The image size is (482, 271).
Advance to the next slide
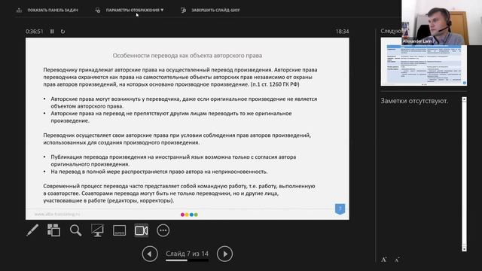click(x=224, y=254)
